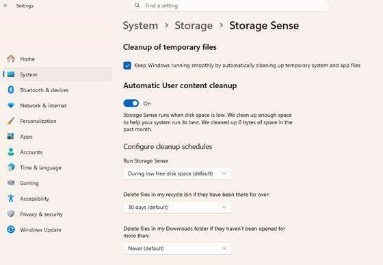Select Bluetooth & devices label
Viewport: 383px width, 265px height.
click(x=44, y=90)
